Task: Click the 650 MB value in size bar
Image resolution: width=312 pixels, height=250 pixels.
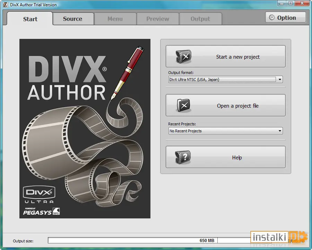Action: pos(207,240)
